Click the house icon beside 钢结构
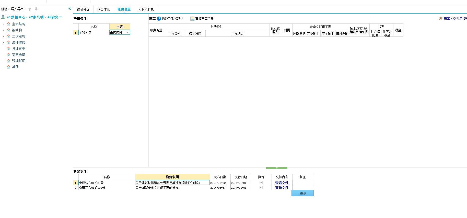This screenshot has height=218, width=467. pyautogui.click(x=8, y=30)
